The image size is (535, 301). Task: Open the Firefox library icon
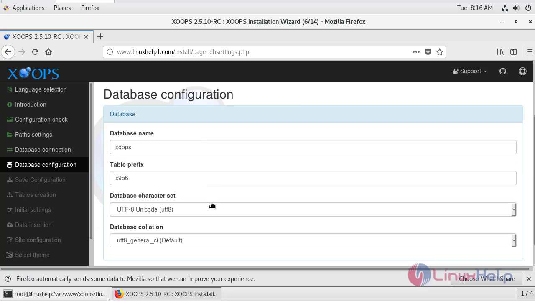[x=500, y=52]
